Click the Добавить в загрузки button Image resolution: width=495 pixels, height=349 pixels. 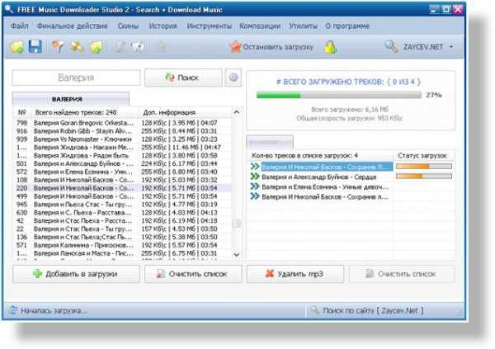pos(76,274)
